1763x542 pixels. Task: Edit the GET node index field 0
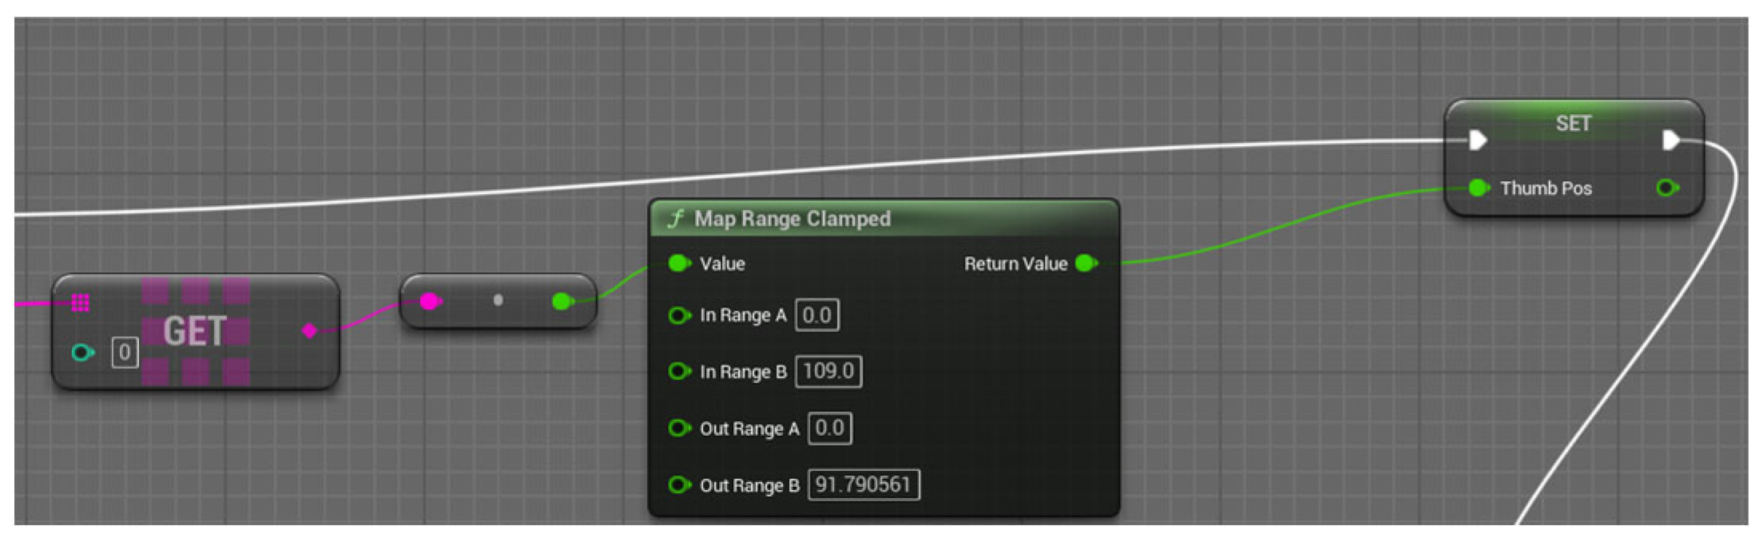coord(125,352)
